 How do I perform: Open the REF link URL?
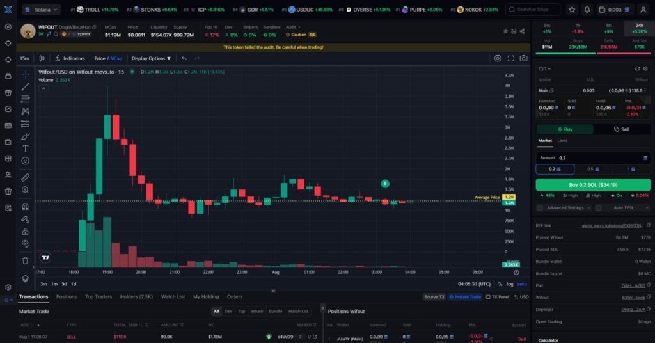coord(613,226)
